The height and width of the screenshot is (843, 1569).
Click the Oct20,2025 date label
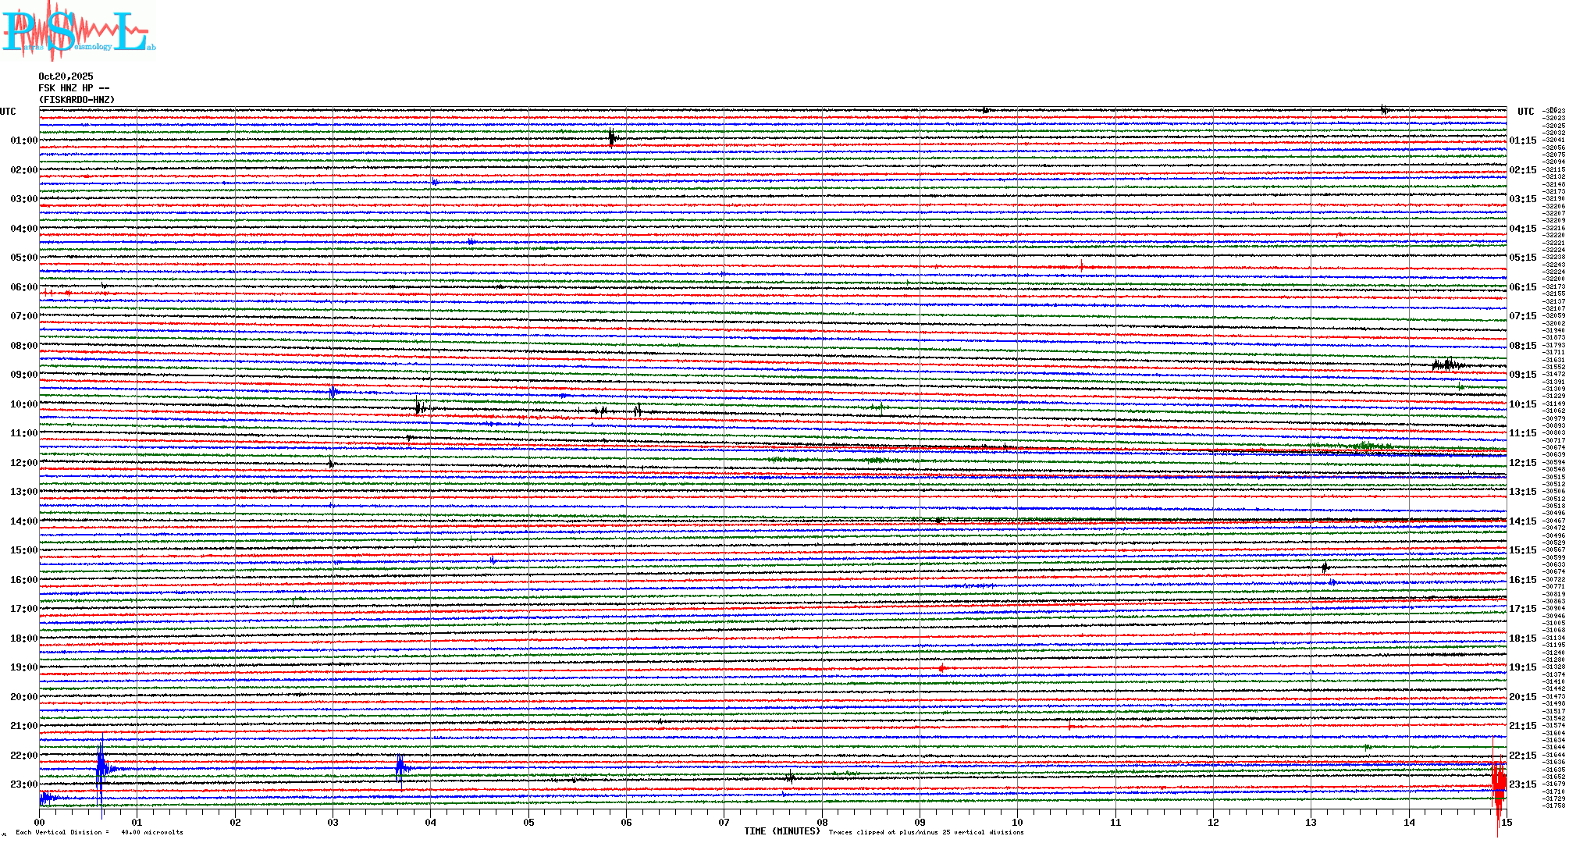tap(66, 76)
